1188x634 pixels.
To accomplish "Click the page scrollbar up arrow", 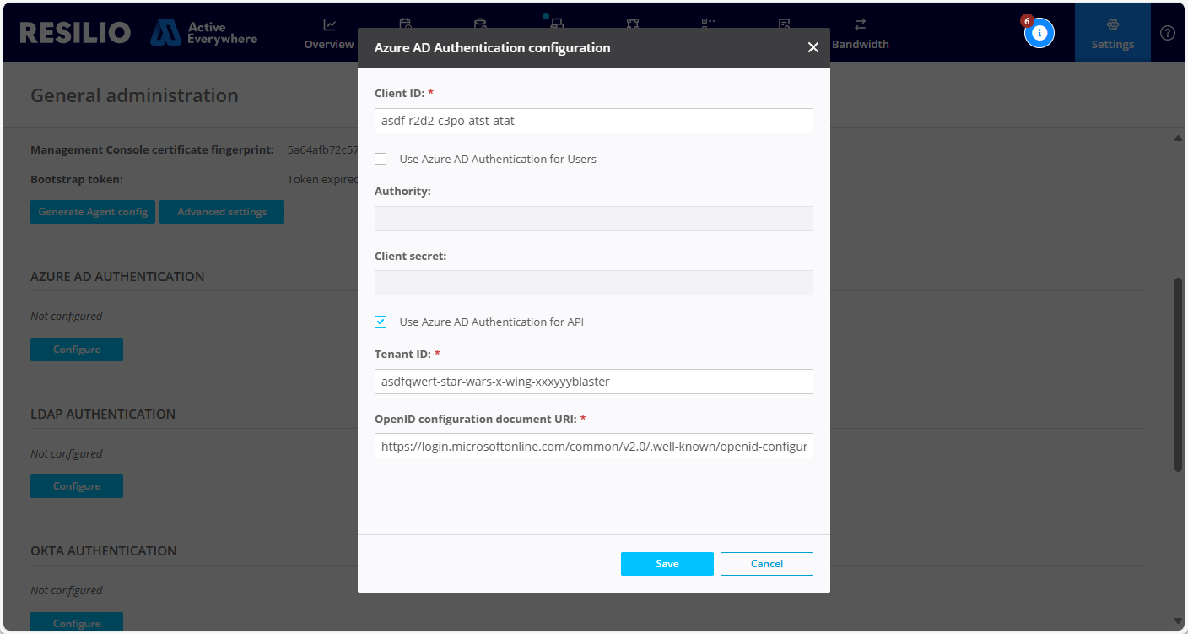I will pyautogui.click(x=1178, y=138).
